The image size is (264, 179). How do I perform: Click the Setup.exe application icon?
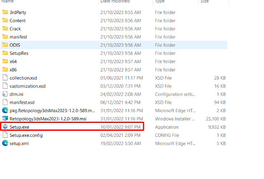coord(5,127)
